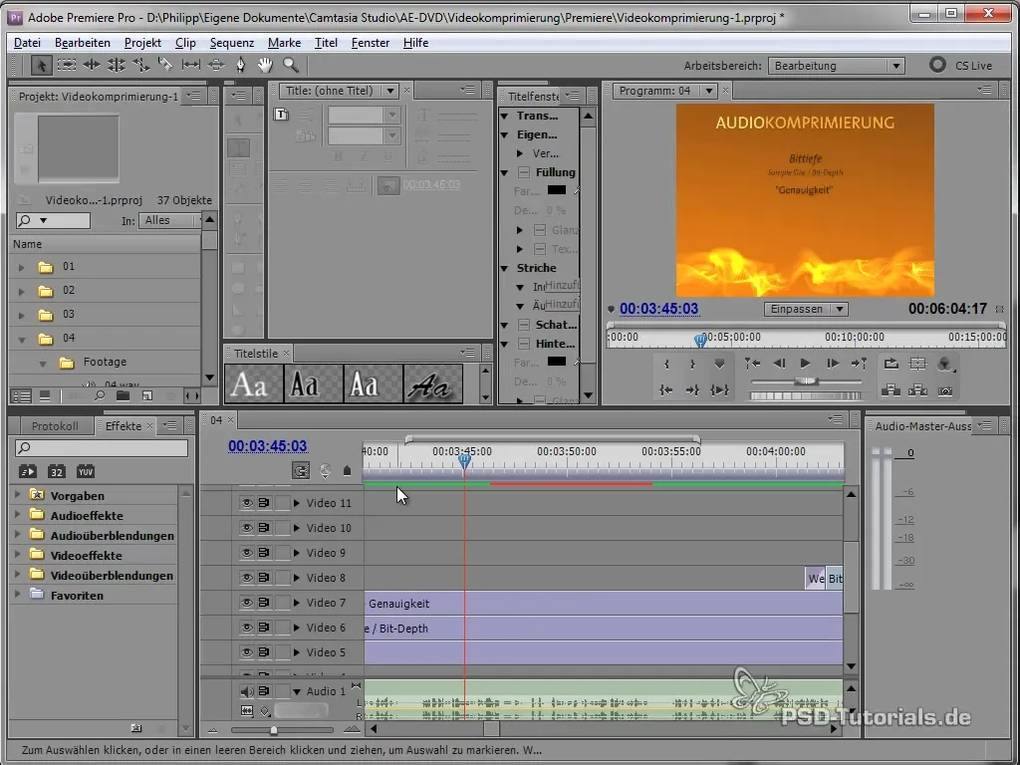Select the Slip tool
The width and height of the screenshot is (1020, 765).
tap(190, 65)
